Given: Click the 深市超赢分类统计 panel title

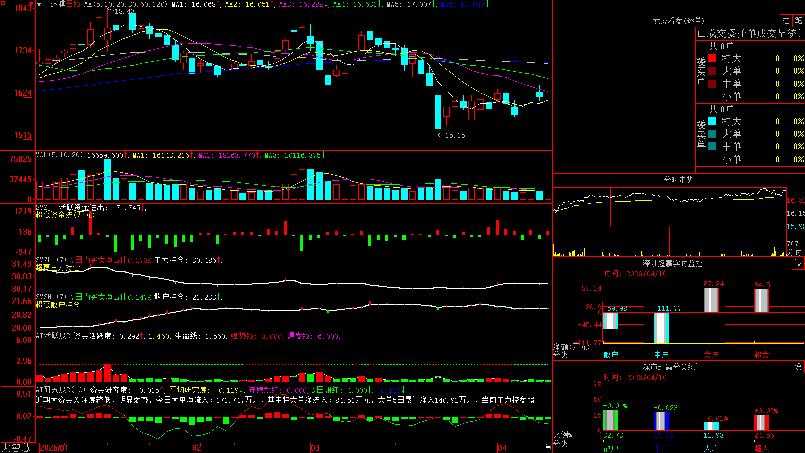Looking at the screenshot, I should [x=673, y=367].
